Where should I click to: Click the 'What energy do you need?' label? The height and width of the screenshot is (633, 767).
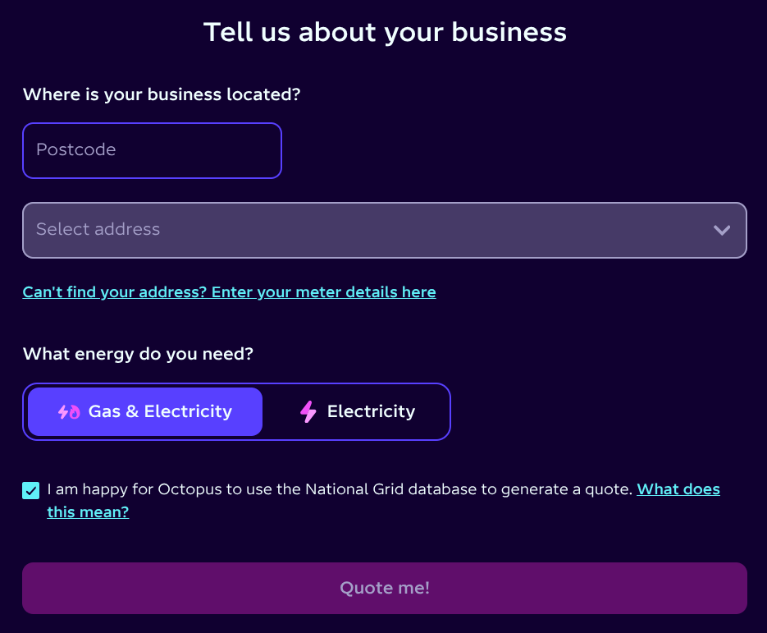point(138,355)
